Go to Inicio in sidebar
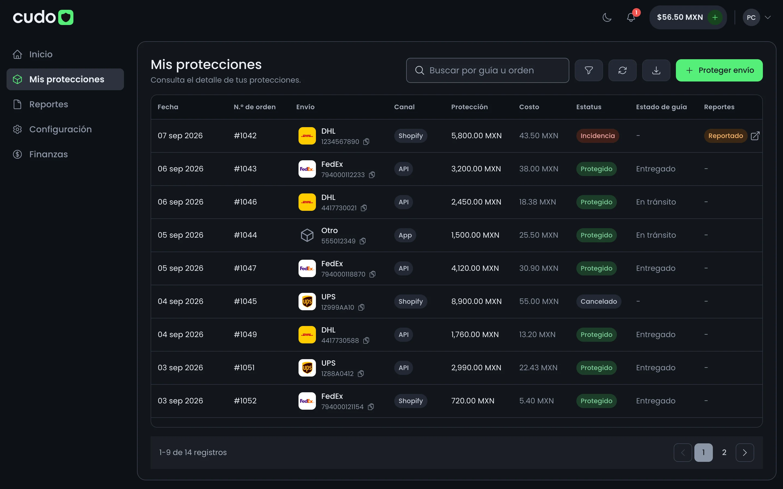Image resolution: width=783 pixels, height=489 pixels. [65, 54]
